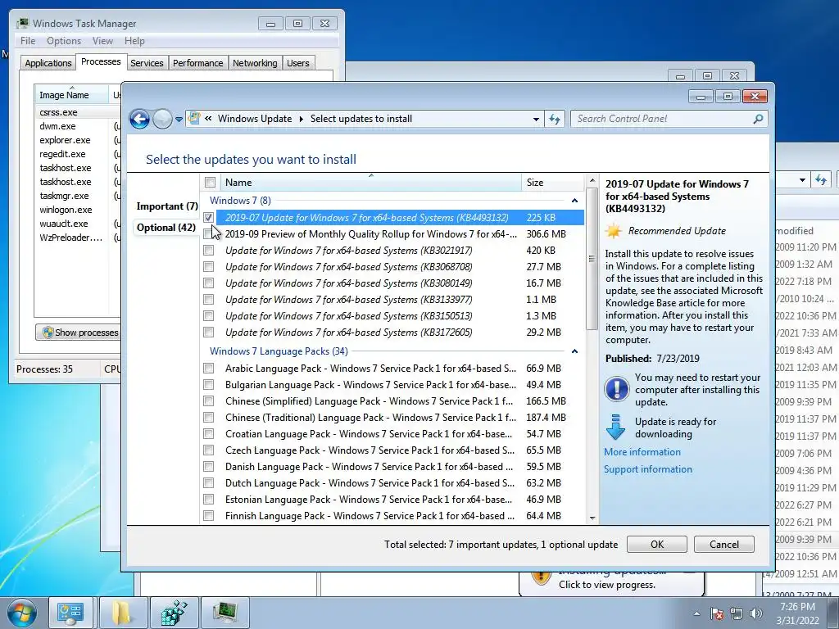
Task: Click the volume speaker tray icon
Action: point(755,613)
